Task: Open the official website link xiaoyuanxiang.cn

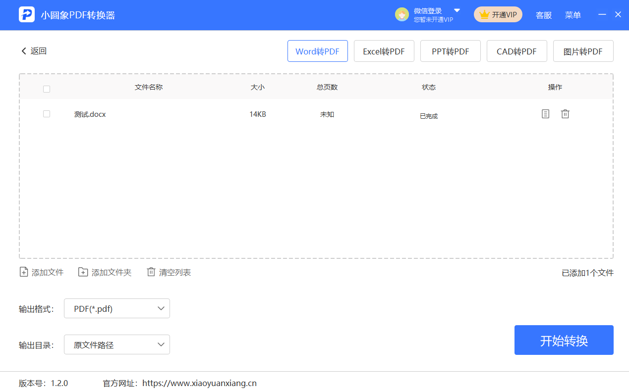Action: click(200, 383)
